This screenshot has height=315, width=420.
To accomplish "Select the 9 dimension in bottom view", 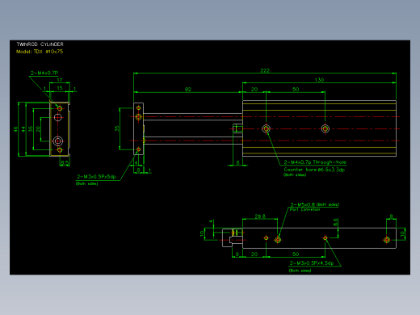I will click(237, 254).
